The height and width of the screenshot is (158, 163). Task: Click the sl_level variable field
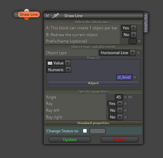124,77
